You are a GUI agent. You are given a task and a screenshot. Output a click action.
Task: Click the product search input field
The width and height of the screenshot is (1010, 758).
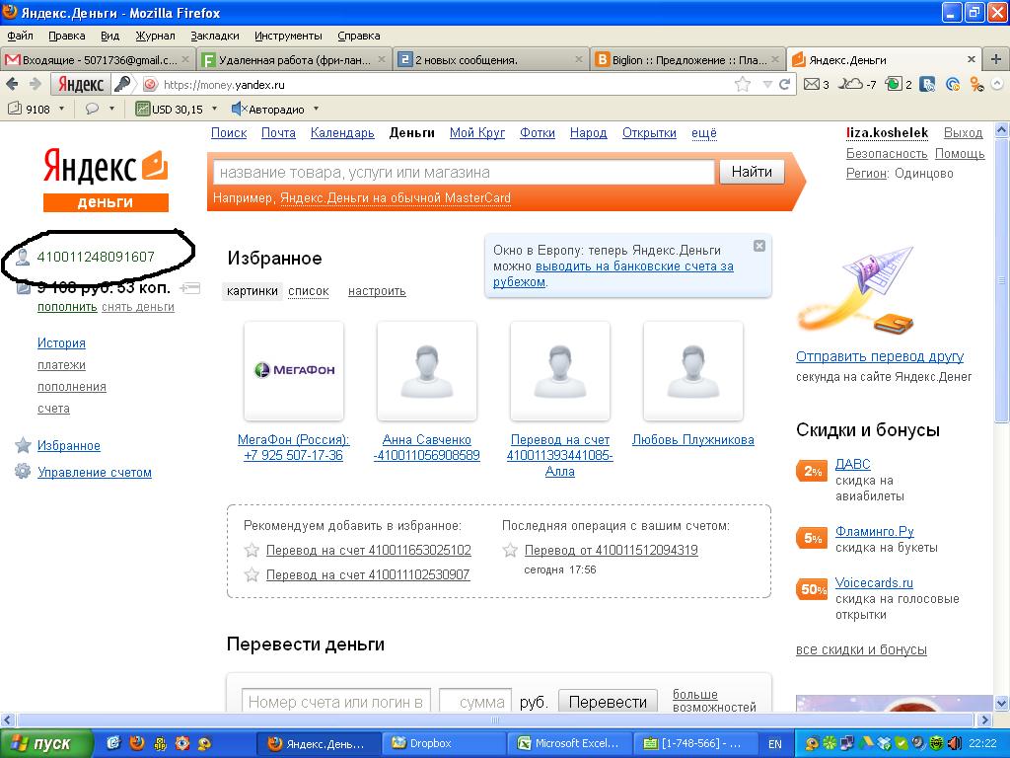(464, 172)
